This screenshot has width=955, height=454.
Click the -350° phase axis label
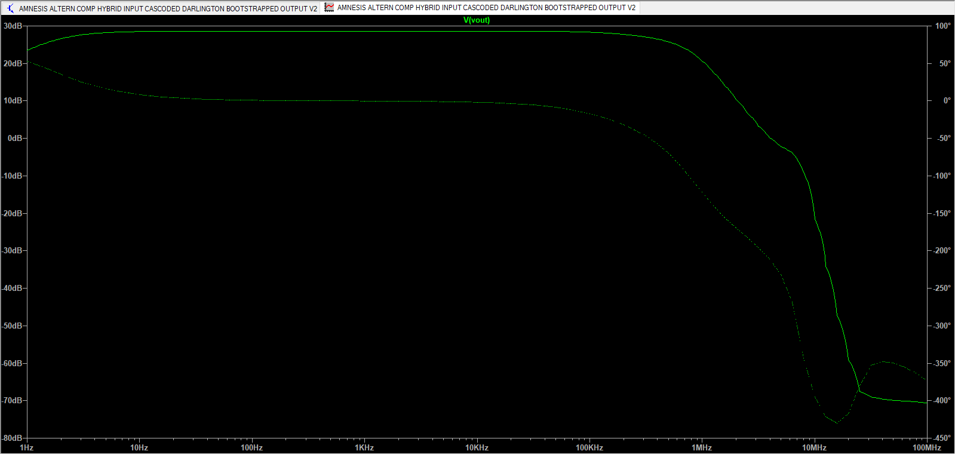click(942, 363)
